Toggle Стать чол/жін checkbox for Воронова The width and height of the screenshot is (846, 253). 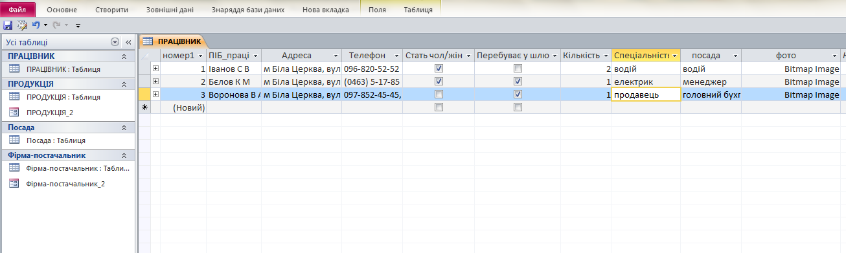click(439, 94)
